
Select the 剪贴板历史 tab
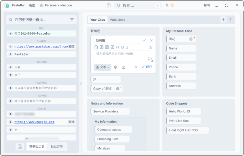click(37, 147)
